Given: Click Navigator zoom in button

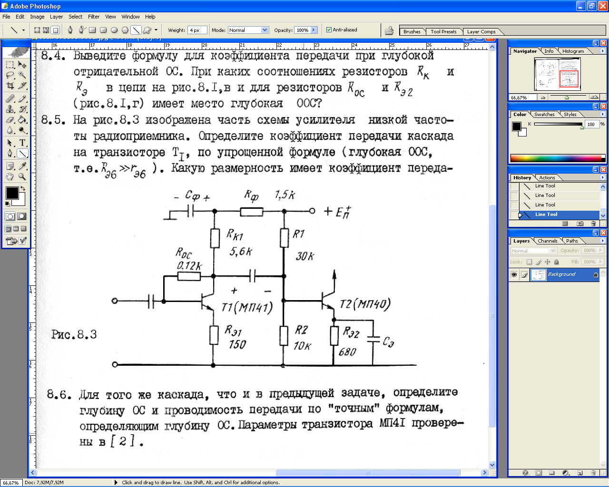Looking at the screenshot, I should click(593, 97).
